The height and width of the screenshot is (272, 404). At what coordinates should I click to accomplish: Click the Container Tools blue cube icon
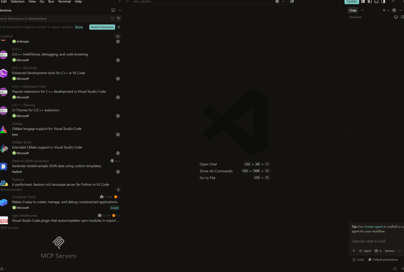(4, 202)
